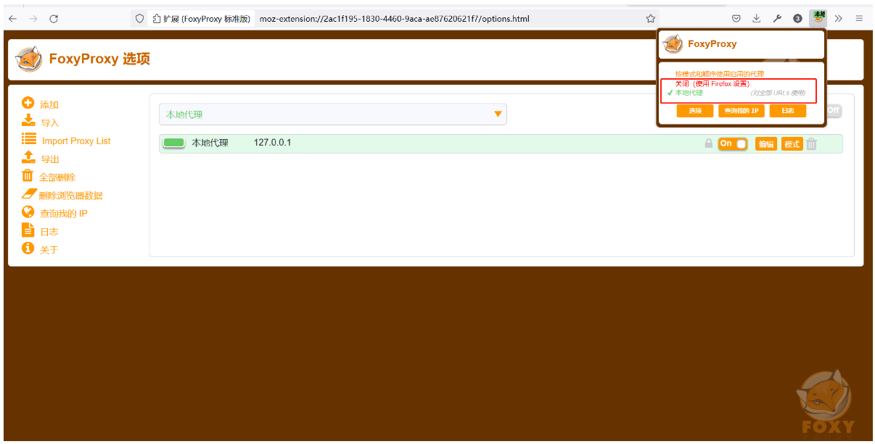
Task: Click the 选项 button in FoxyProxy popup
Action: pos(695,111)
